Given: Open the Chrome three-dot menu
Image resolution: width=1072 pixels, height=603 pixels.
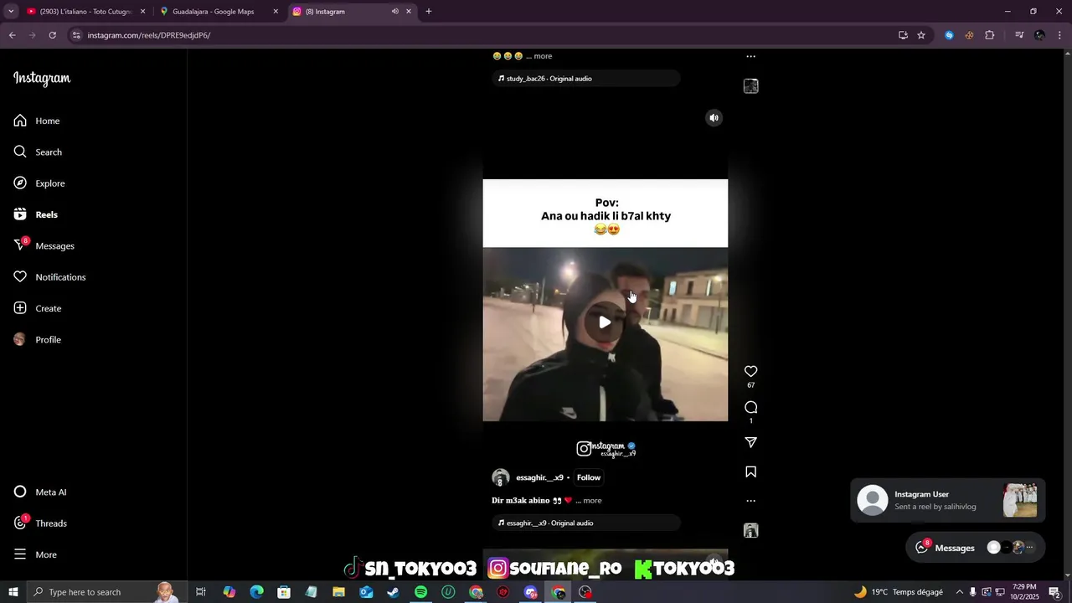Looking at the screenshot, I should [1060, 35].
